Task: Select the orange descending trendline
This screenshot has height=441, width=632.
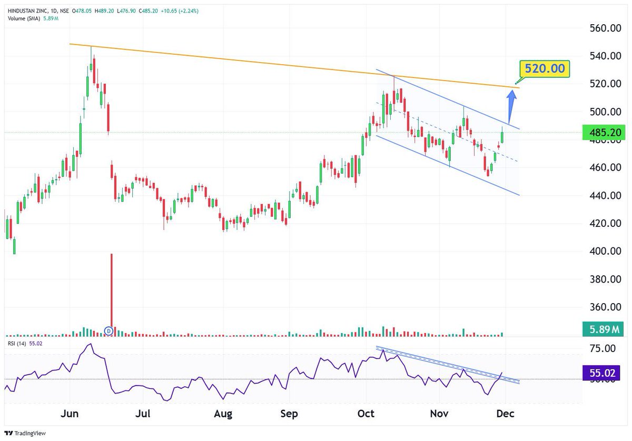Action: click(290, 63)
